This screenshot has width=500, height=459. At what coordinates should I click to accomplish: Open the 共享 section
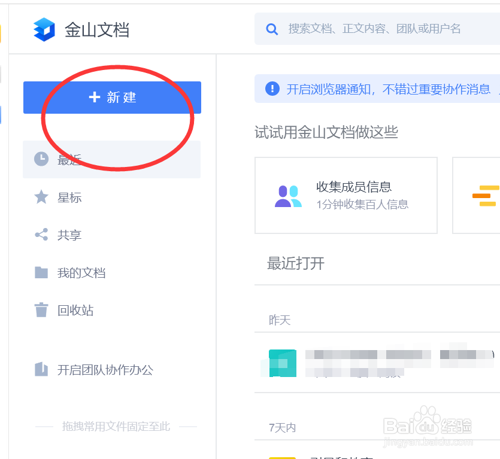69,235
